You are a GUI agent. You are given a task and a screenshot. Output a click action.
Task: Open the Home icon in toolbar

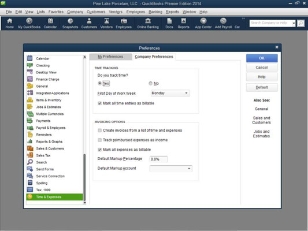coord(9,23)
